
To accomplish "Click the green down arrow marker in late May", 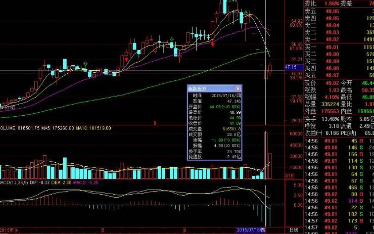I will click(x=173, y=38).
